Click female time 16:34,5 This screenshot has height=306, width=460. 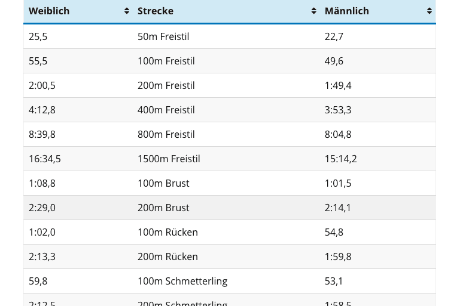[45, 159]
